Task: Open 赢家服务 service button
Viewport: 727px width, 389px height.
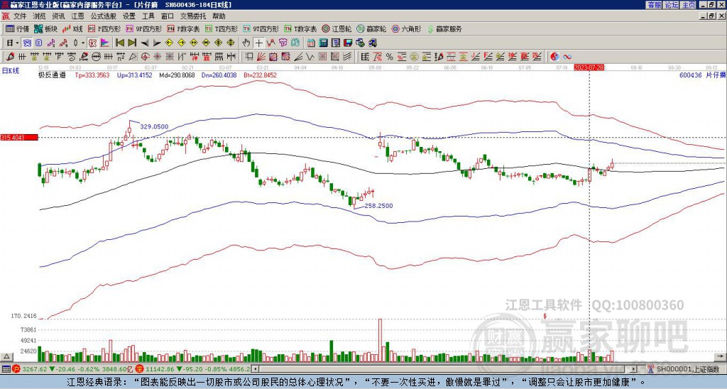Action: coord(444,28)
